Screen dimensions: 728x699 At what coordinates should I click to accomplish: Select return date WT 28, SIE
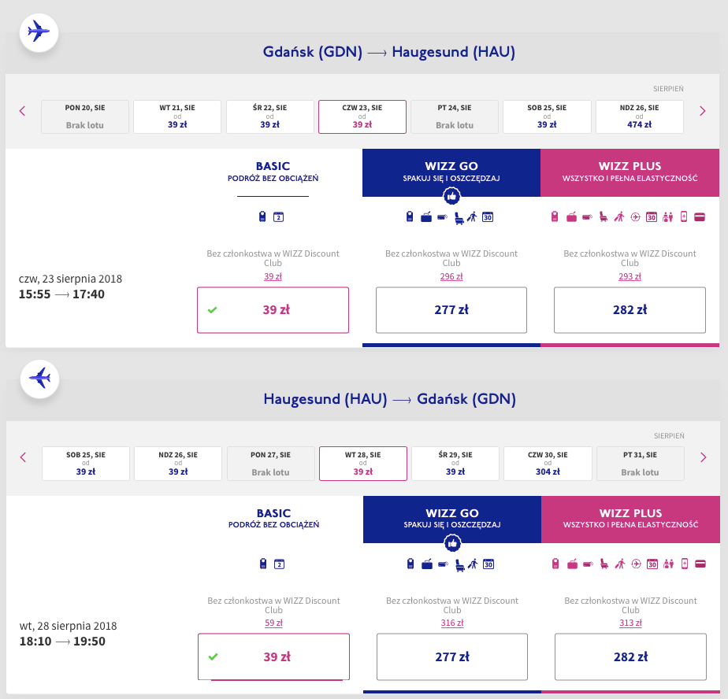click(363, 464)
